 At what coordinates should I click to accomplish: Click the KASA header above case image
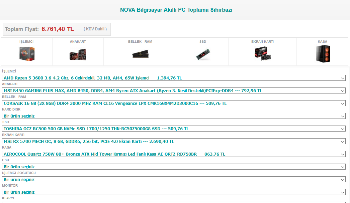pos(323,42)
